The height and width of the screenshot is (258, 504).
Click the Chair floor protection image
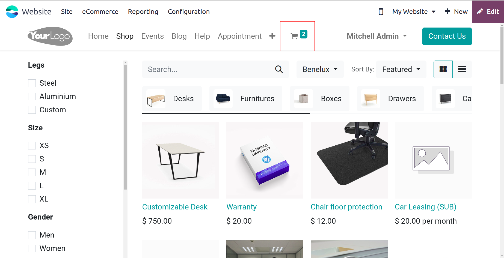tap(349, 160)
